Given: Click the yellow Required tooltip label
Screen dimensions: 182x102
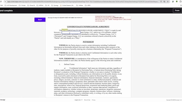Looking at the screenshot, I should [x=65, y=30].
